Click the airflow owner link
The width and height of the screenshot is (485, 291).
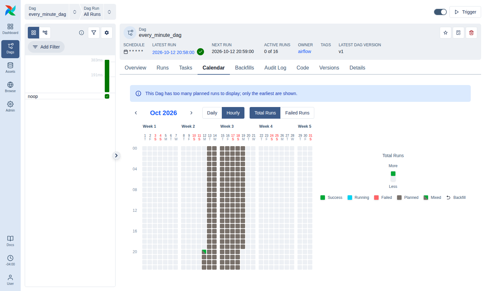pos(305,51)
